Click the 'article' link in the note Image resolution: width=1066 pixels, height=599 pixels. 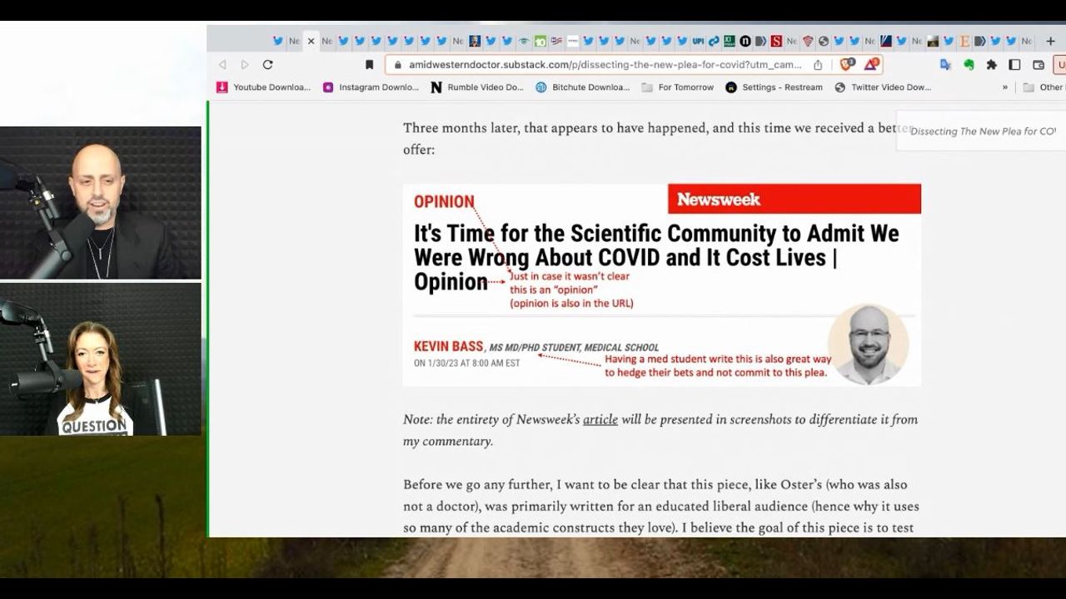click(600, 419)
